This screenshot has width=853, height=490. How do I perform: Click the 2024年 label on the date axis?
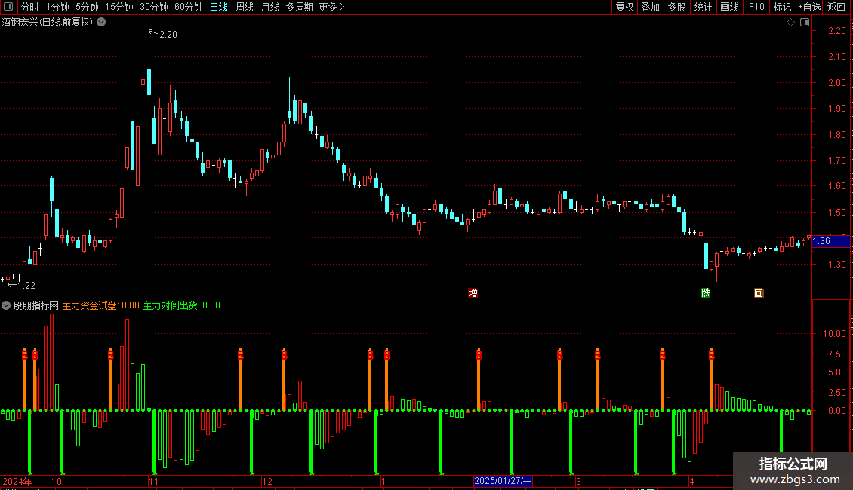click(x=17, y=481)
